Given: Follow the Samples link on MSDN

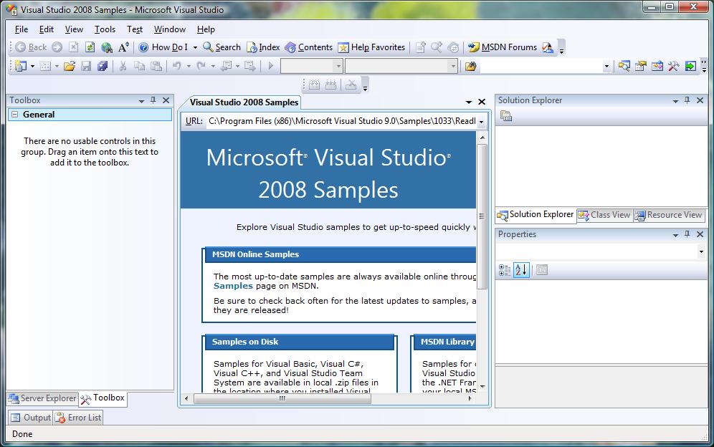Looking at the screenshot, I should (233, 286).
